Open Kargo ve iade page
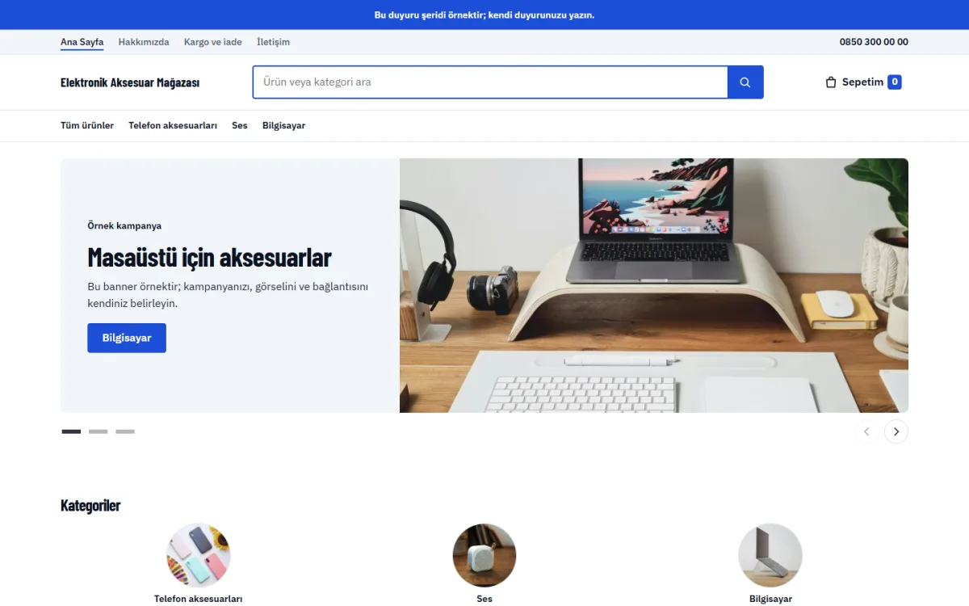 click(213, 42)
